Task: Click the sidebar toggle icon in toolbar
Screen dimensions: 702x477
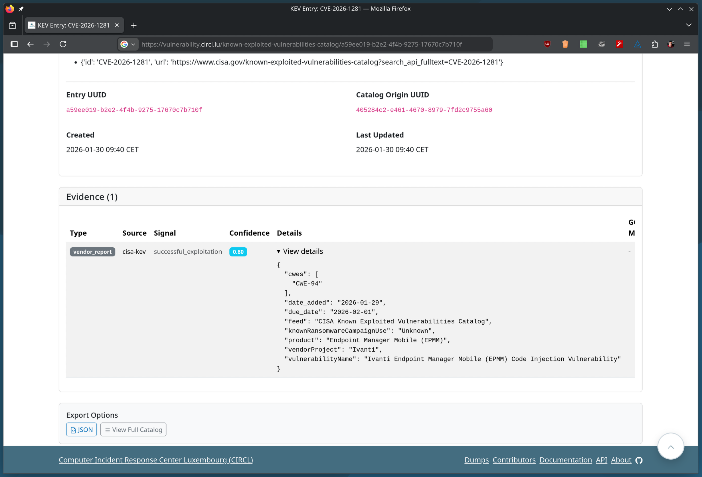Action: pos(14,44)
